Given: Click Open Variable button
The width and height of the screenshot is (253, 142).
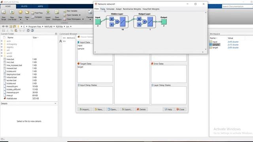Looking at the screenshot, I should coord(71,15).
